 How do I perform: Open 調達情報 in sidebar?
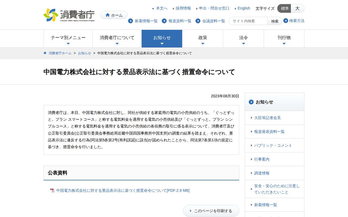(x=275, y=173)
